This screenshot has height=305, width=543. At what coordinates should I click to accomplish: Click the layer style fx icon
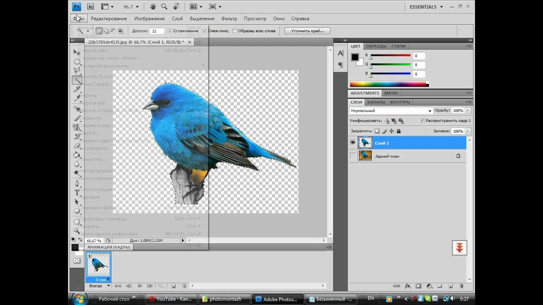[x=408, y=286]
